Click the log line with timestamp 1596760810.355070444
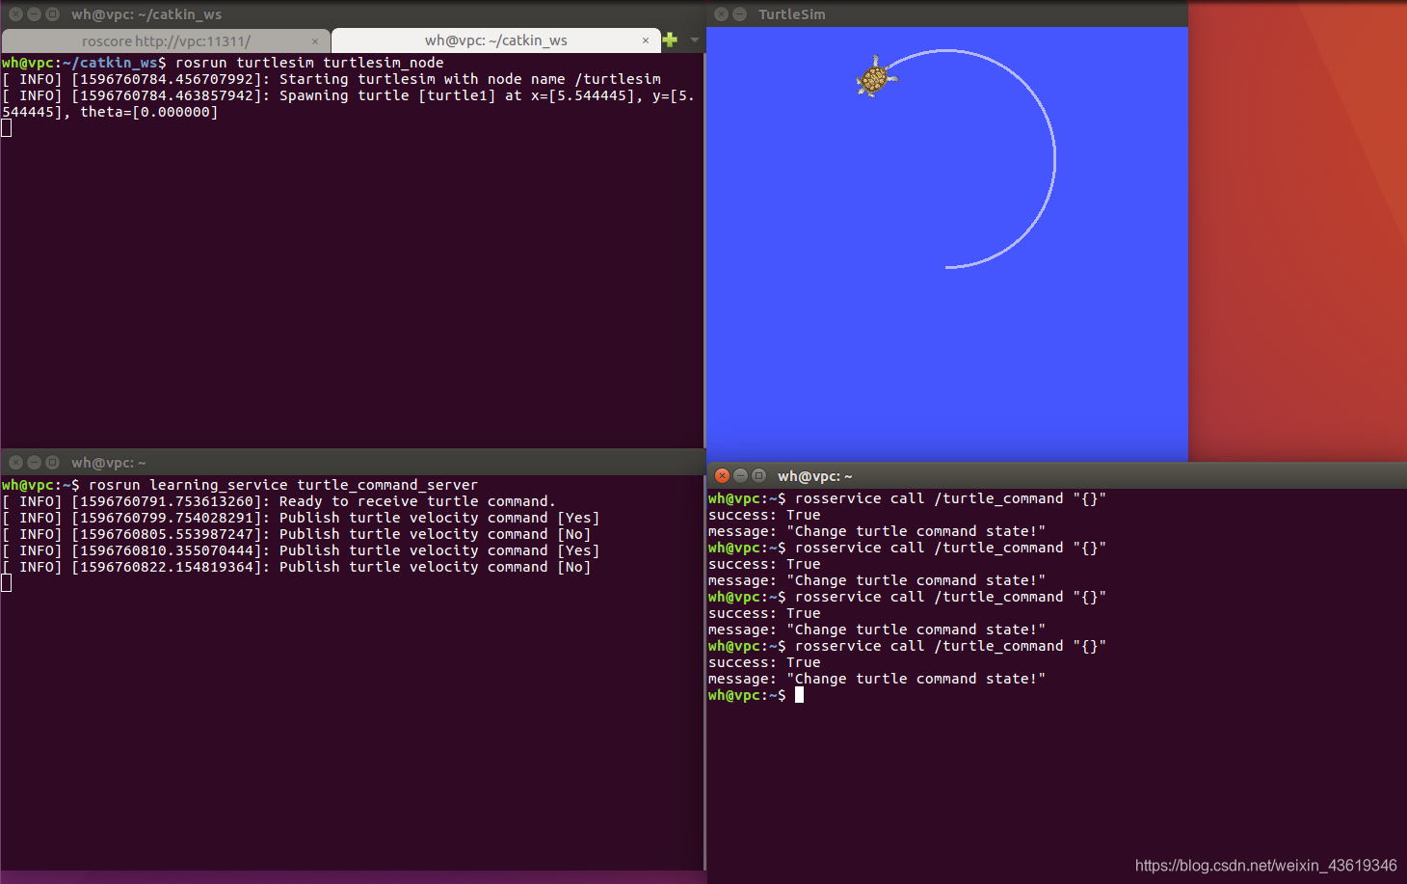 click(x=301, y=550)
